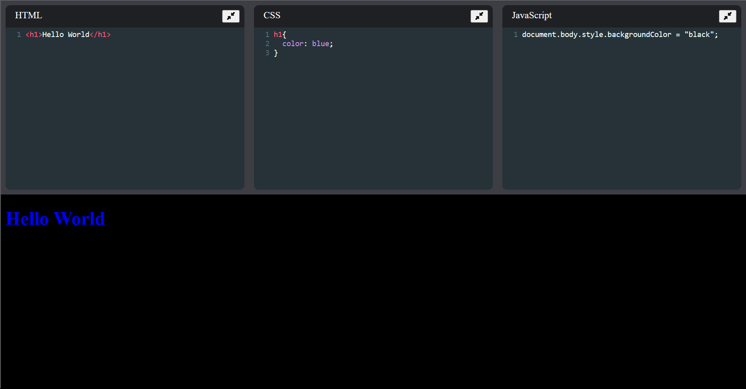Image resolution: width=746 pixels, height=389 pixels.
Task: Collapse the HTML editor panel
Action: pyautogui.click(x=230, y=16)
